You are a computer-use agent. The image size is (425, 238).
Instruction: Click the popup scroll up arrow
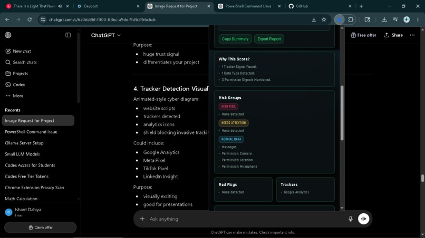[342, 28]
